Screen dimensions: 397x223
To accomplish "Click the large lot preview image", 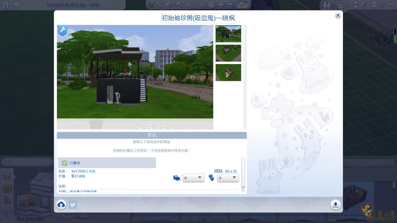I will click(x=135, y=77).
